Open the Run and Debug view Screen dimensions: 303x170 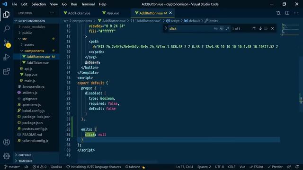(6, 57)
